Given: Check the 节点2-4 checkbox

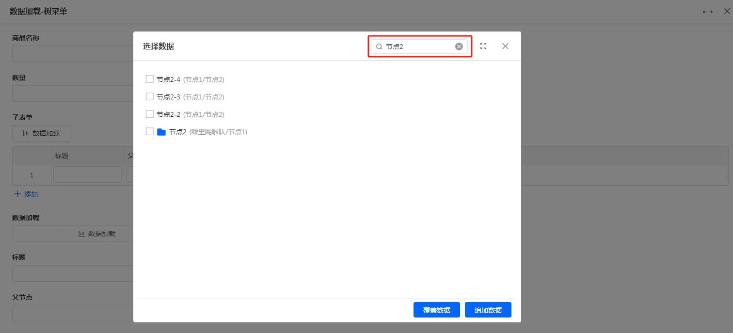Looking at the screenshot, I should click(150, 79).
